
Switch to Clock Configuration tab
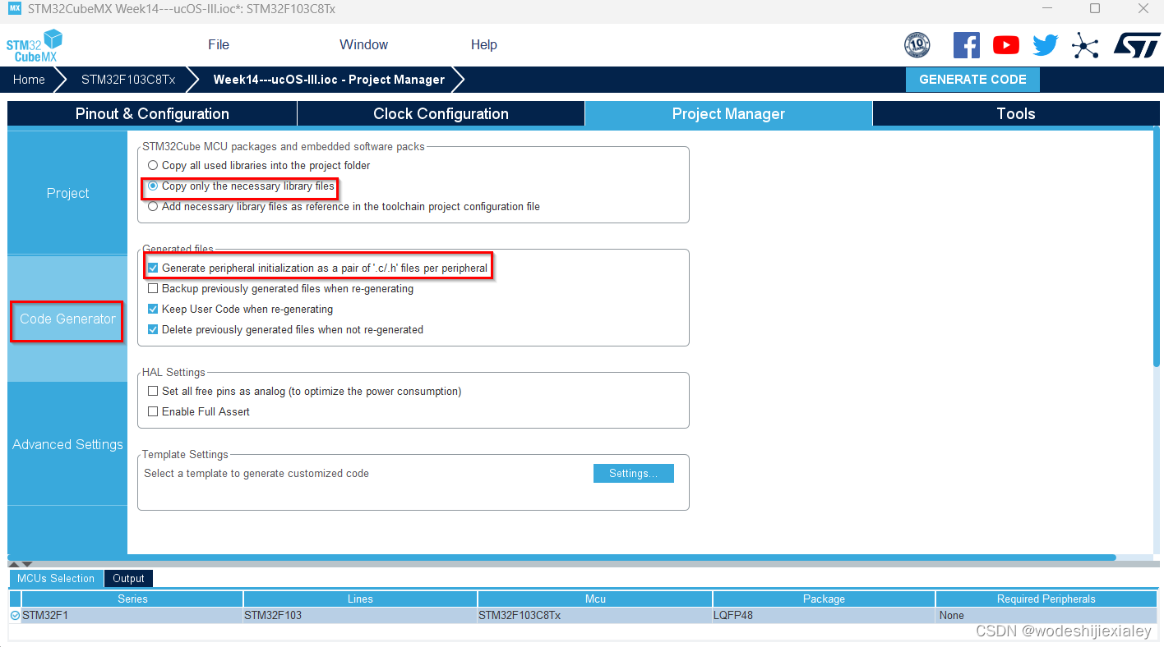coord(441,114)
